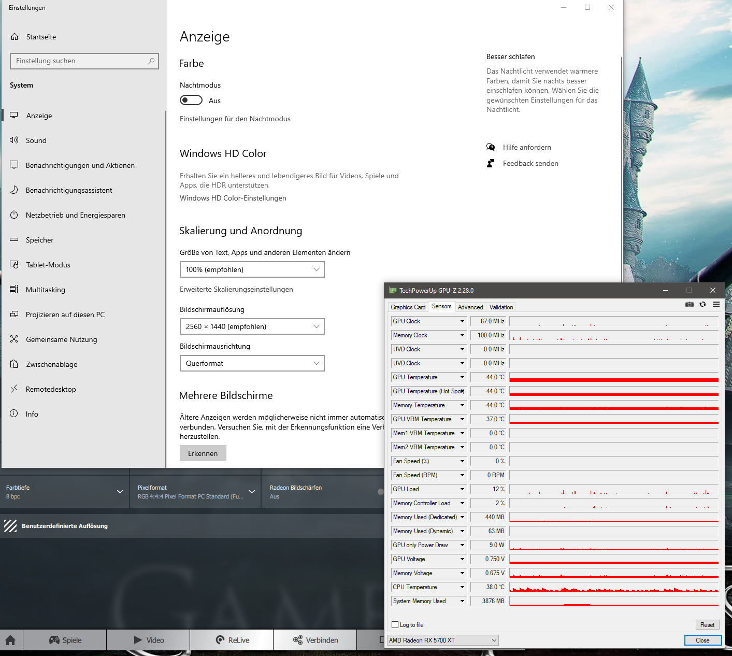Image resolution: width=732 pixels, height=656 pixels.
Task: Click Feedback senden link
Action: (x=530, y=163)
